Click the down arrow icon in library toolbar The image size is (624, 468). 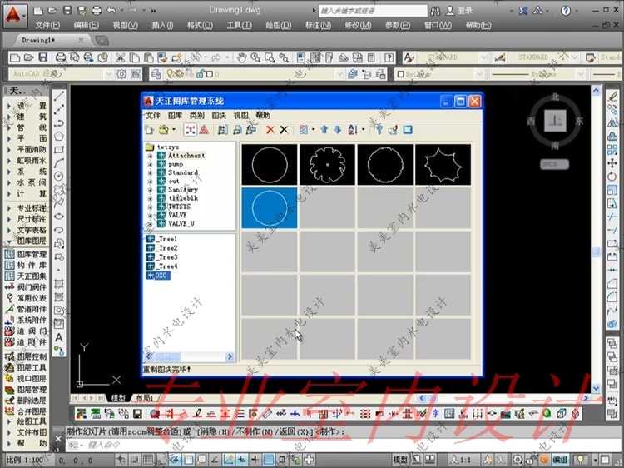pos(338,129)
